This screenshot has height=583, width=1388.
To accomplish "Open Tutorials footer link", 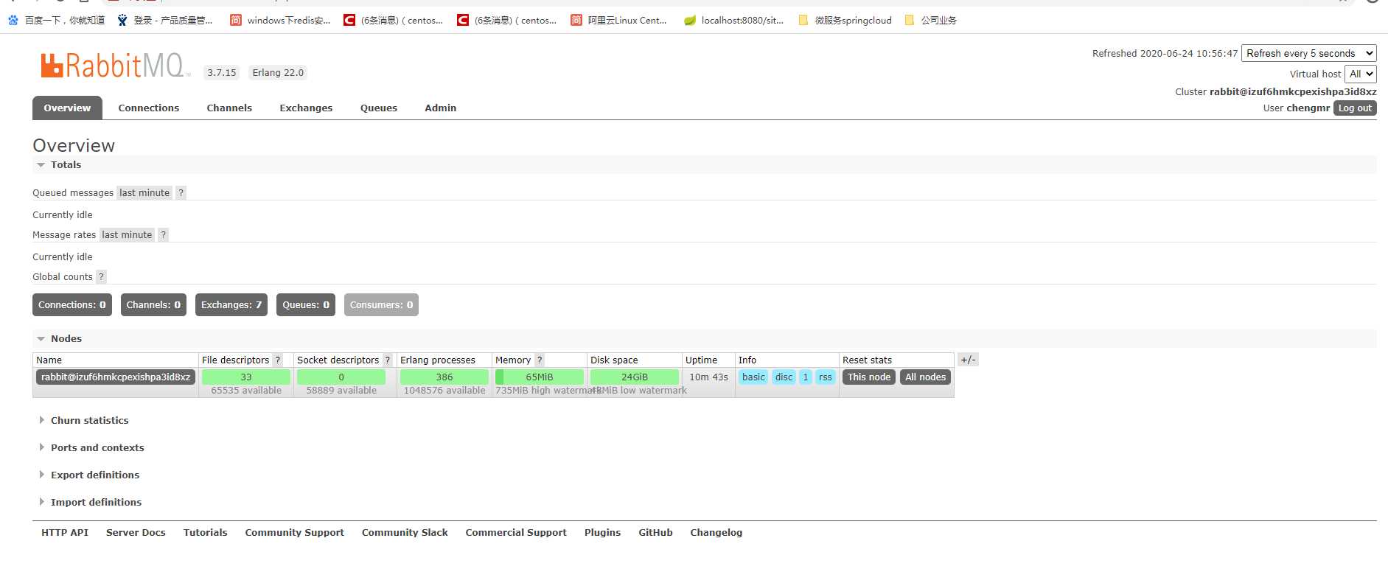I will click(x=206, y=533).
